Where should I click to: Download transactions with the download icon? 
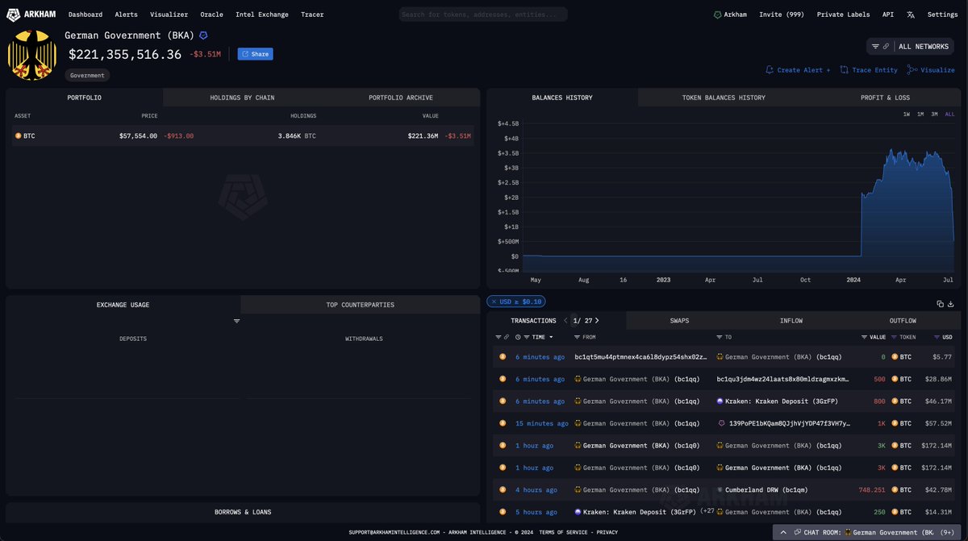pos(951,304)
